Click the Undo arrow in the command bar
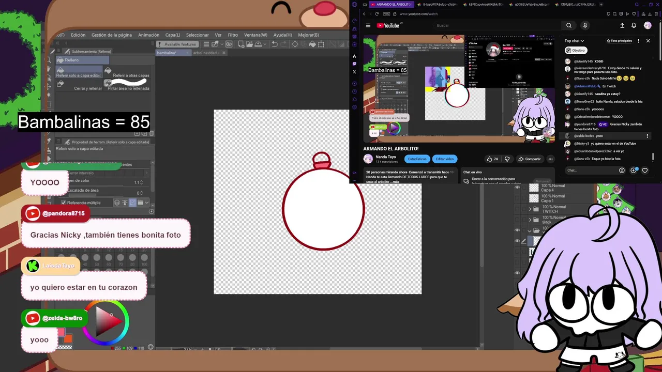Viewport: 662px width, 372px height. coord(274,44)
